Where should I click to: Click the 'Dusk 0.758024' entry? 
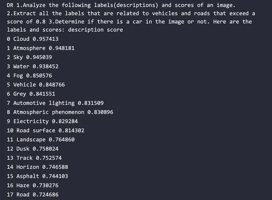(x=33, y=149)
